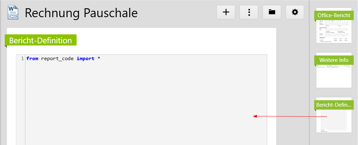The width and height of the screenshot is (358, 145).
Task: Open settings with the gear icon
Action: [x=295, y=12]
